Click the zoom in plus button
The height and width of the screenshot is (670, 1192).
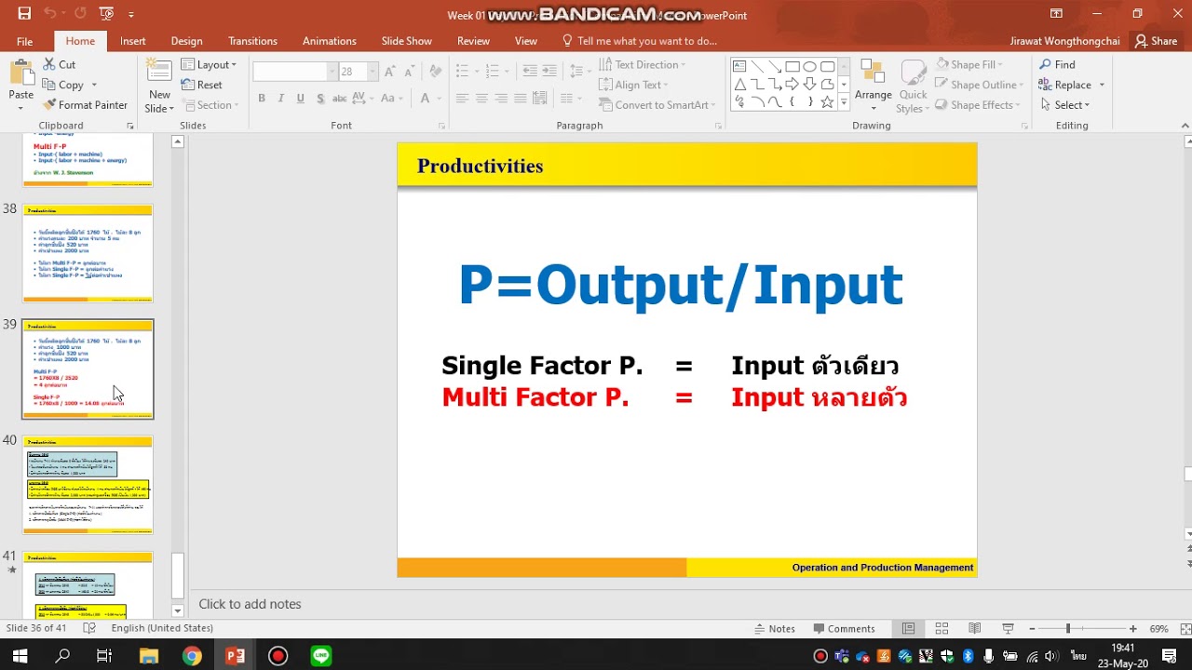point(1132,629)
